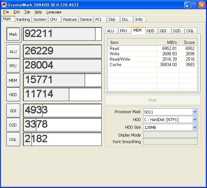Click the Stop button
207x188 pixels.
[152, 100]
